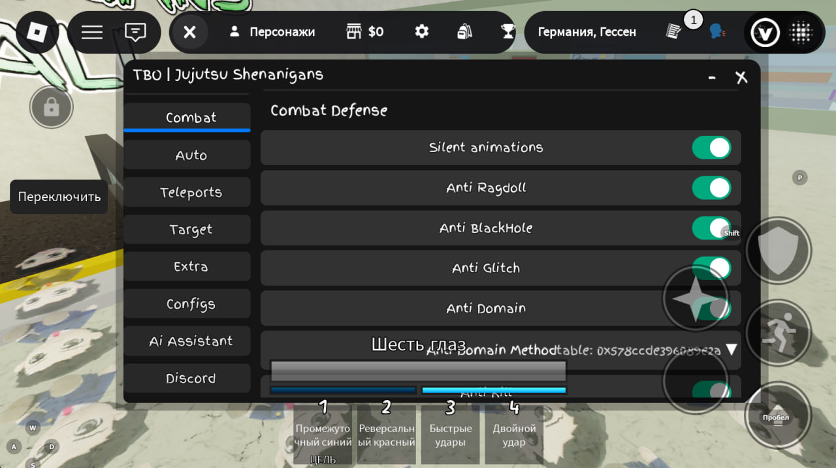Click the Шесть глаз character name
The height and width of the screenshot is (468, 836).
tap(419, 344)
